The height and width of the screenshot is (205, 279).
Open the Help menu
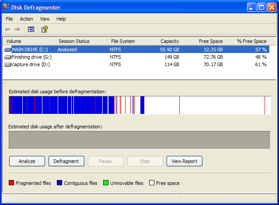pos(61,19)
